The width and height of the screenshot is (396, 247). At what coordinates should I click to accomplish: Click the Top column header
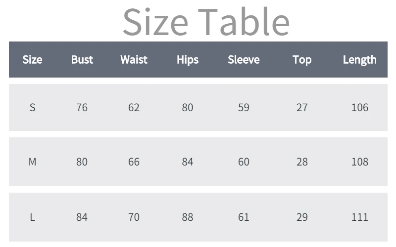pos(302,60)
